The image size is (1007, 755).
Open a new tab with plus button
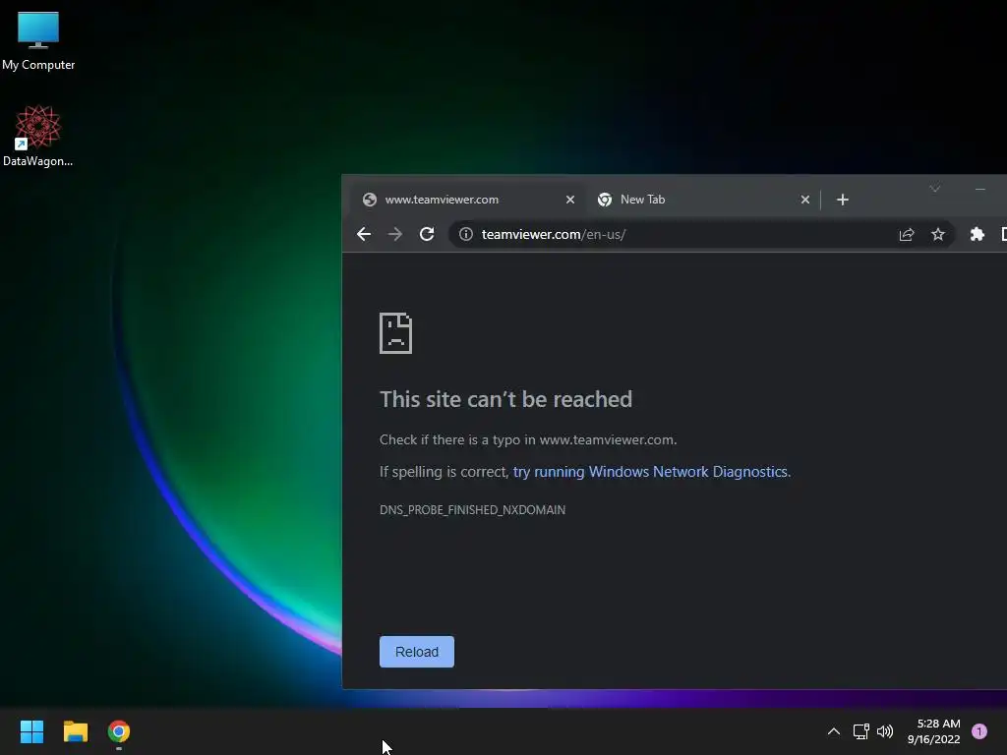pyautogui.click(x=843, y=200)
